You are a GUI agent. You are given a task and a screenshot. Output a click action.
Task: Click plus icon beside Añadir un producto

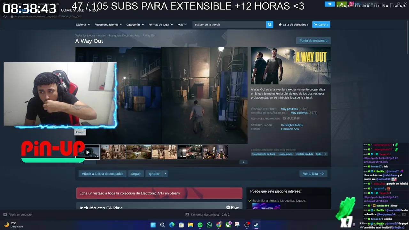5,215
